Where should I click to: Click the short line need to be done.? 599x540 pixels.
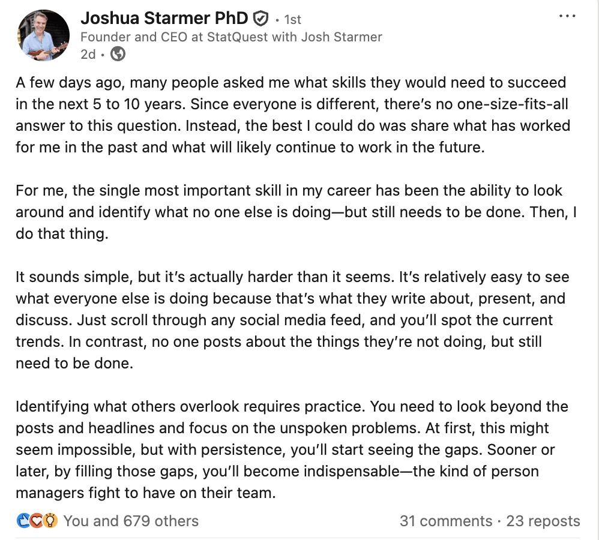pos(74,363)
